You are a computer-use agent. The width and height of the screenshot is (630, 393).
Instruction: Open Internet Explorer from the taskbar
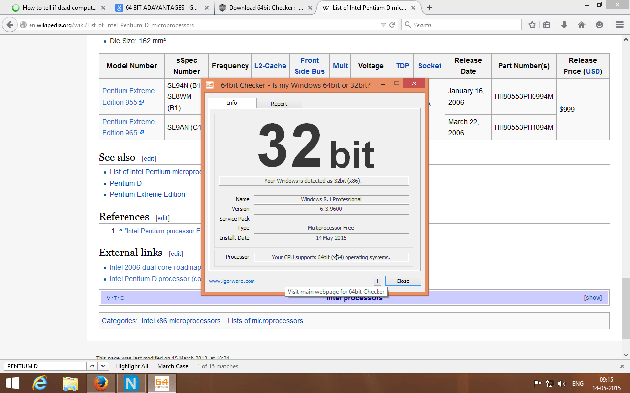40,383
